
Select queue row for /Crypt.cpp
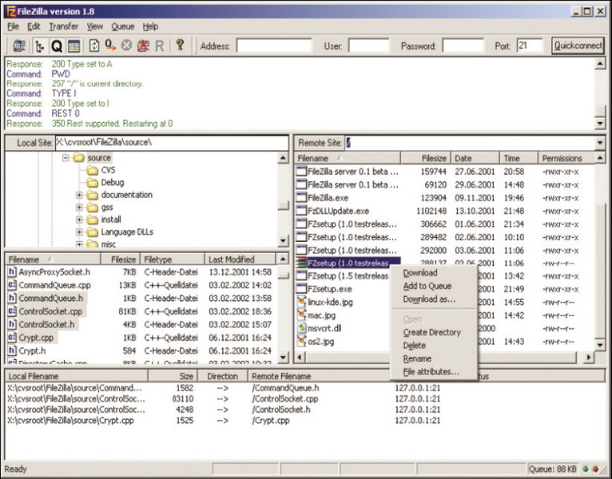pos(224,421)
